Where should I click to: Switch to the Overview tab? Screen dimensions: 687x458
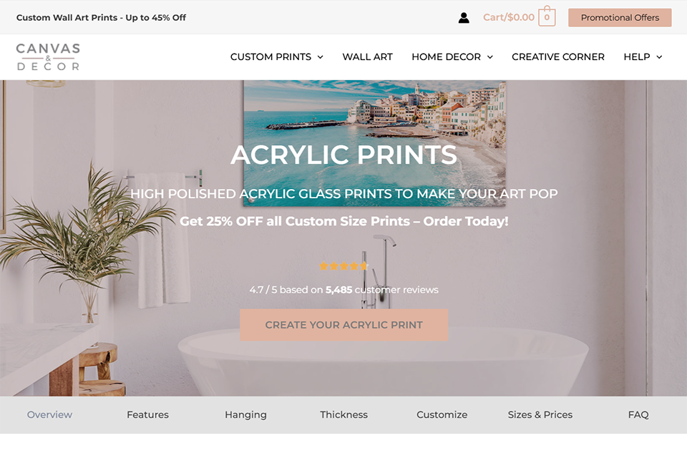pyautogui.click(x=49, y=414)
